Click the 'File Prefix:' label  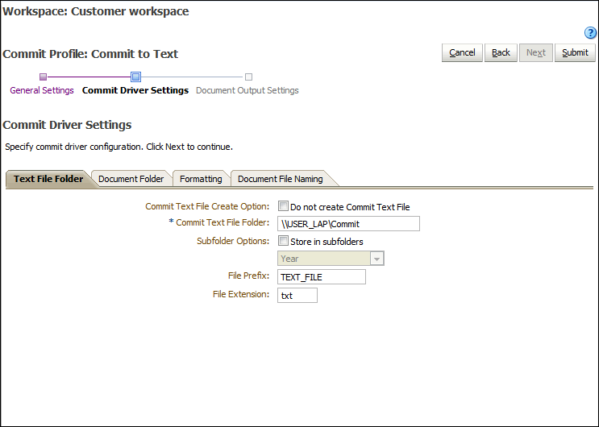click(x=248, y=276)
